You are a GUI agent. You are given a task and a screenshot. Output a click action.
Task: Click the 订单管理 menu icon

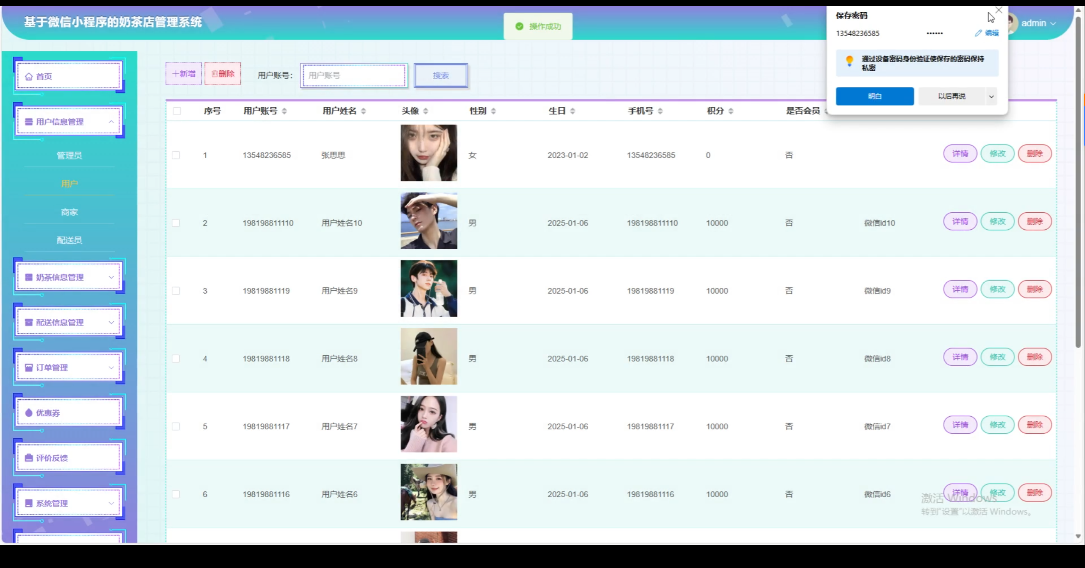[29, 368]
